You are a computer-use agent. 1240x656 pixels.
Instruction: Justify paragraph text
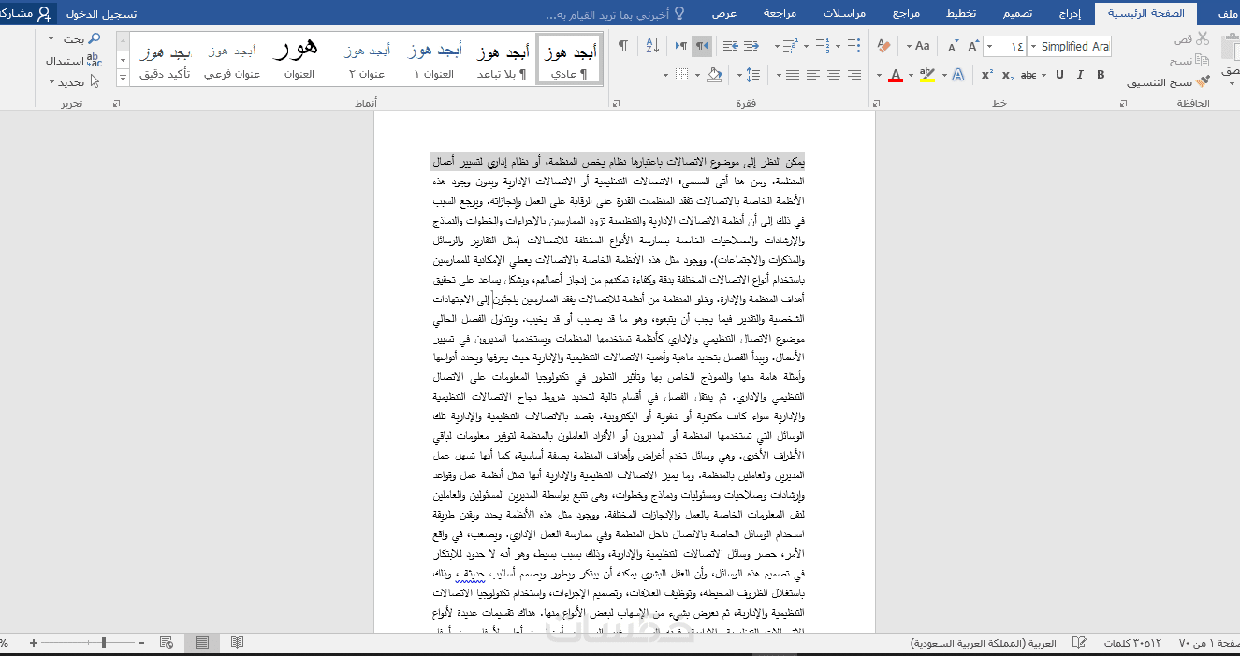pos(793,75)
